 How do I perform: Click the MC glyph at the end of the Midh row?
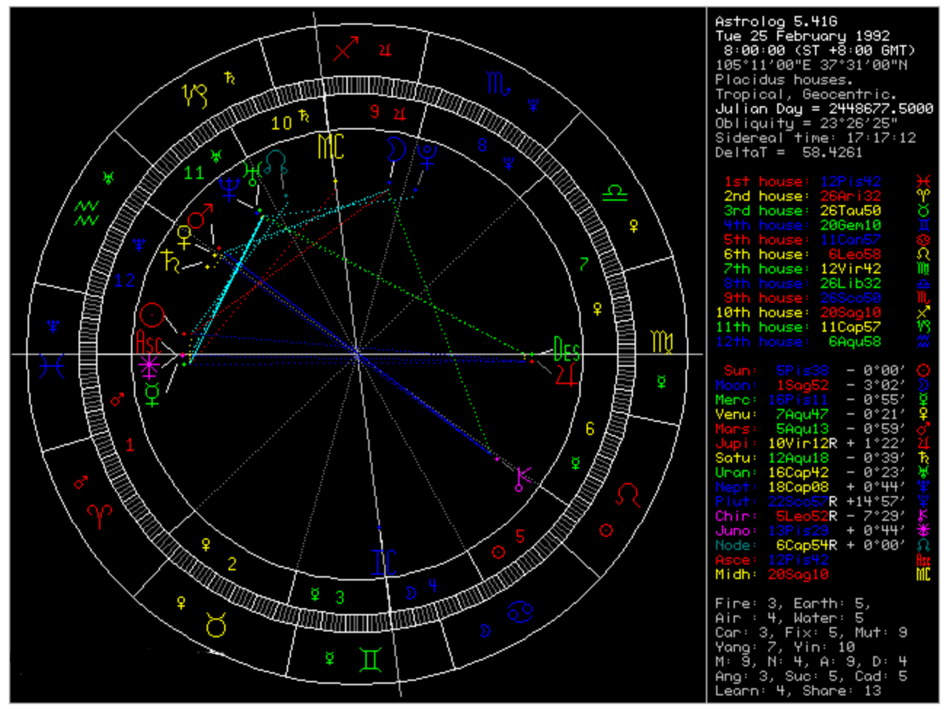tap(923, 574)
